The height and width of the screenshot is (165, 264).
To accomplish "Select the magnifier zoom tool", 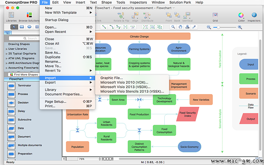I will coord(173,27).
